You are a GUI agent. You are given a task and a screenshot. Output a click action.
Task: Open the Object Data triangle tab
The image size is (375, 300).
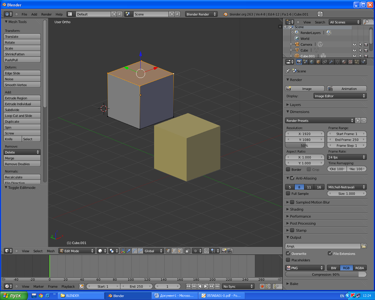[337, 62]
